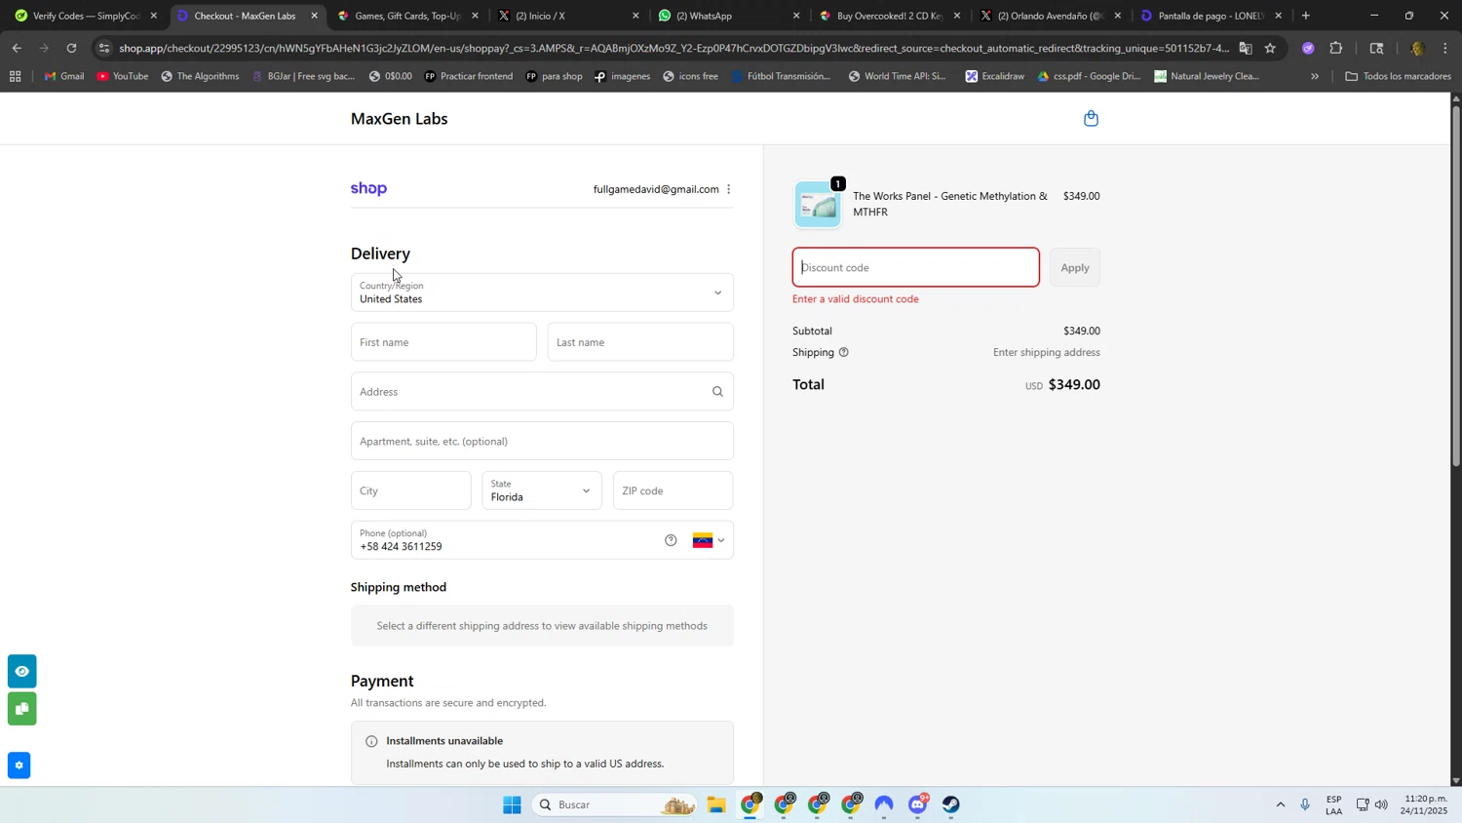The width and height of the screenshot is (1462, 823).
Task: Click the City field
Action: pos(411,490)
